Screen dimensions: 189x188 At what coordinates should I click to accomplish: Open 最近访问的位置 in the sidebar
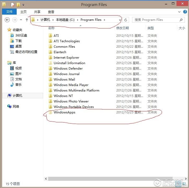point(26,52)
